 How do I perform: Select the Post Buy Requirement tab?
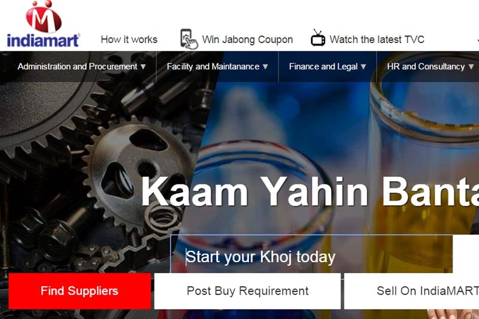247,291
